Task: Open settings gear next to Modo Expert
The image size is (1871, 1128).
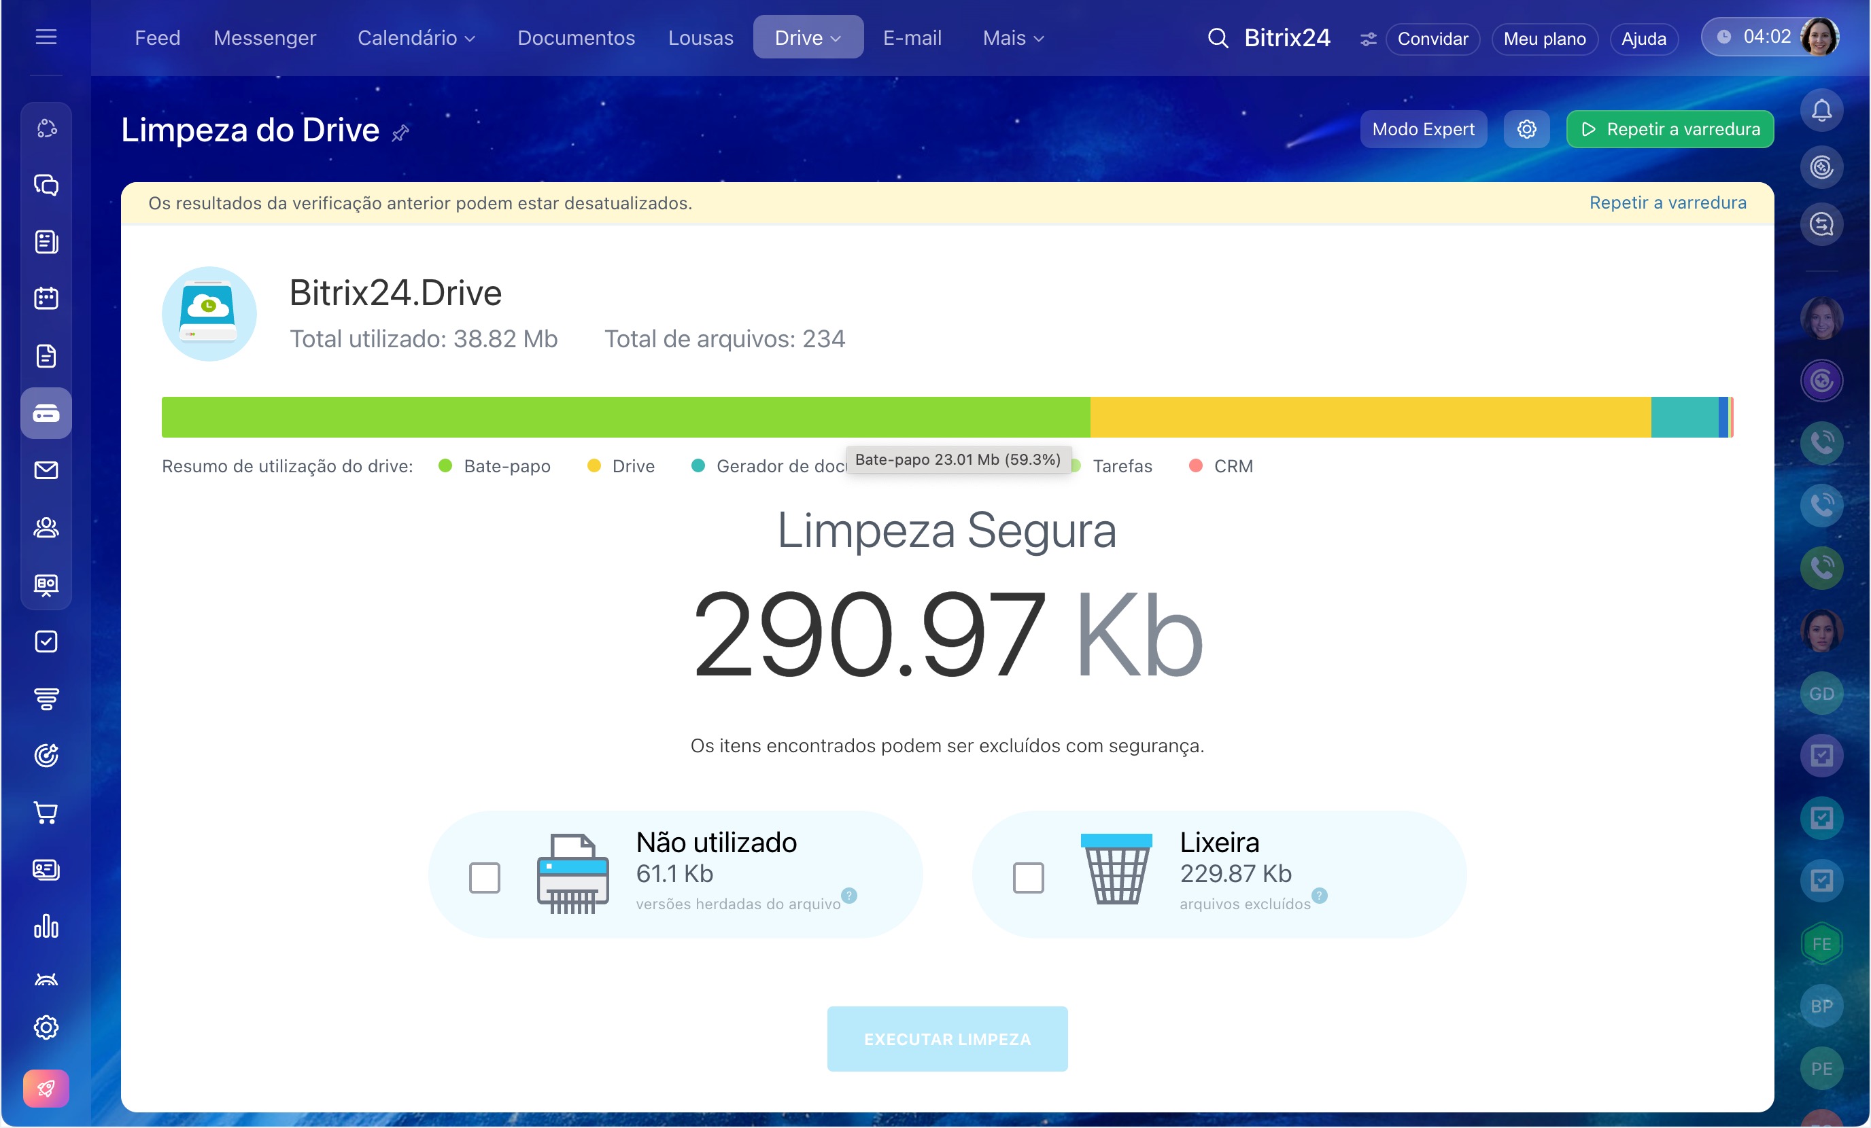Action: coord(1526,129)
